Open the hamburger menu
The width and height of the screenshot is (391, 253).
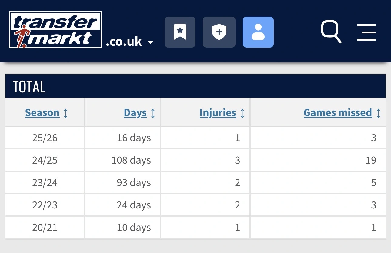366,32
